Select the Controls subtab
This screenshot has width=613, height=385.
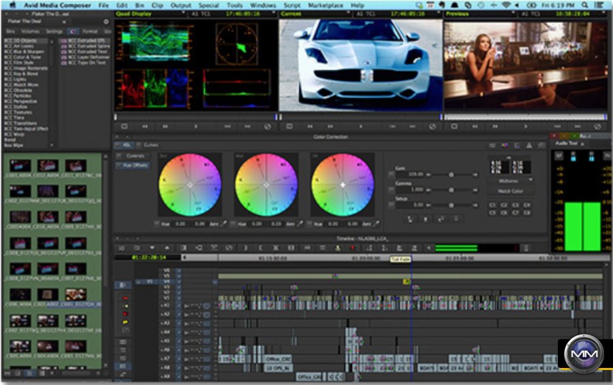point(133,156)
